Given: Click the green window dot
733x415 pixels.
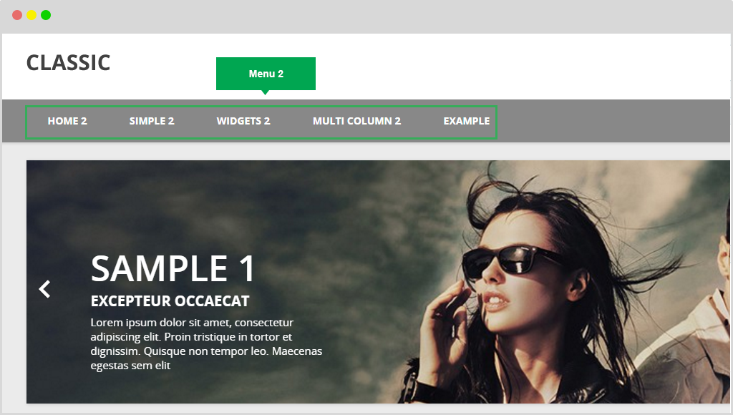Looking at the screenshot, I should (46, 15).
